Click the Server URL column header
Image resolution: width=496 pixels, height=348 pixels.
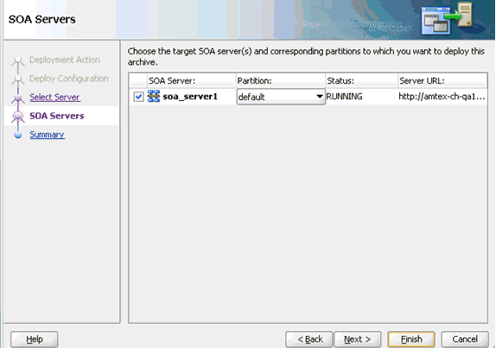coord(442,81)
